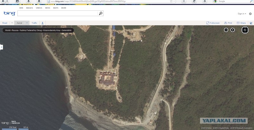254x130 pixels.
Task: Click the Nokia maps logo on map
Action: point(16,123)
